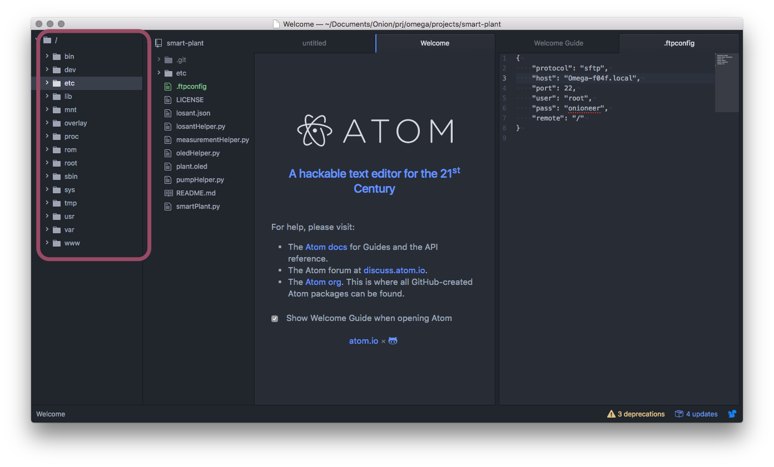Open the atom.io link
The image size is (774, 467).
(364, 341)
